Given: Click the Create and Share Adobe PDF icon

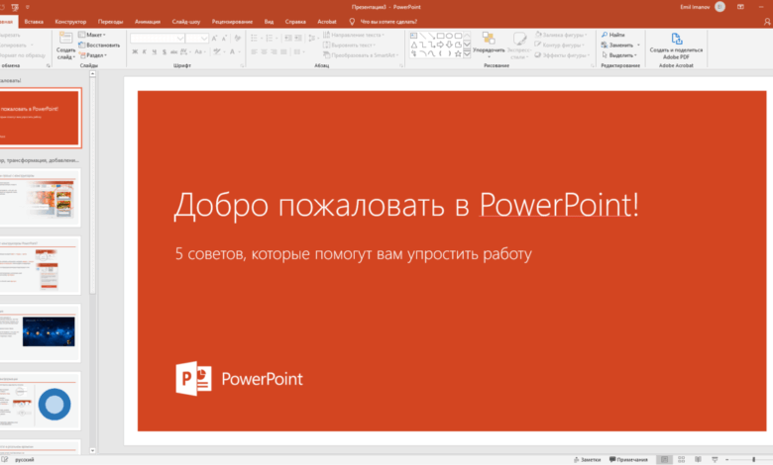Looking at the screenshot, I should tap(676, 38).
